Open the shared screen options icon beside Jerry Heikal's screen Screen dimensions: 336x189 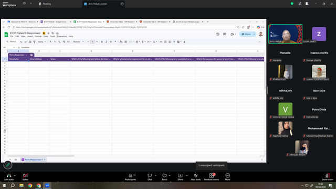[122, 4]
